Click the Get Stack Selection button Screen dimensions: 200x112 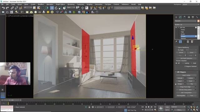186,58
